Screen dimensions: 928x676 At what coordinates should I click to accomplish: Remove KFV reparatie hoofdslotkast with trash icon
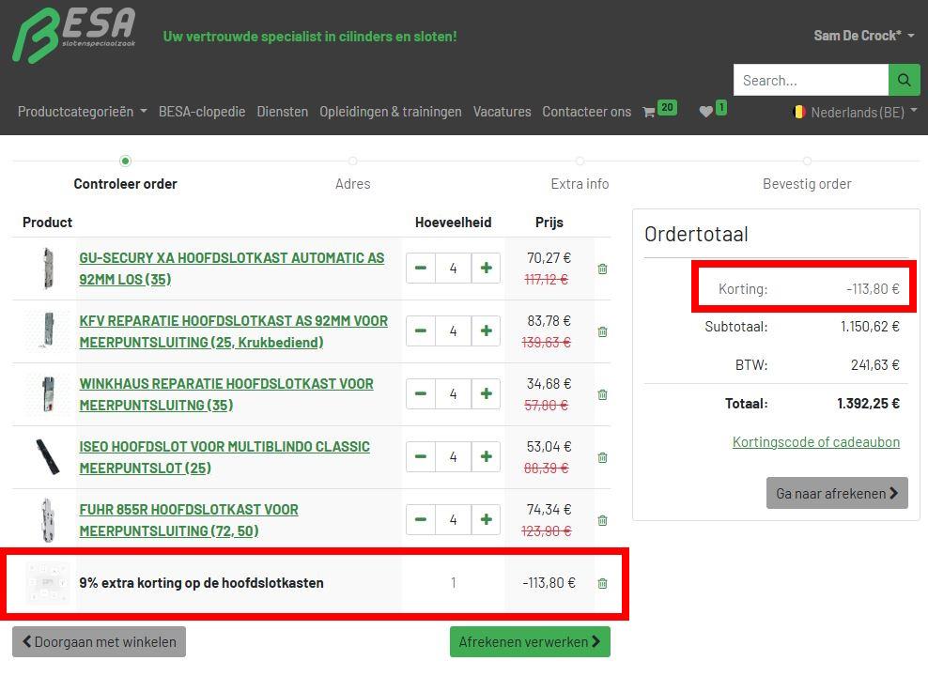[602, 332]
